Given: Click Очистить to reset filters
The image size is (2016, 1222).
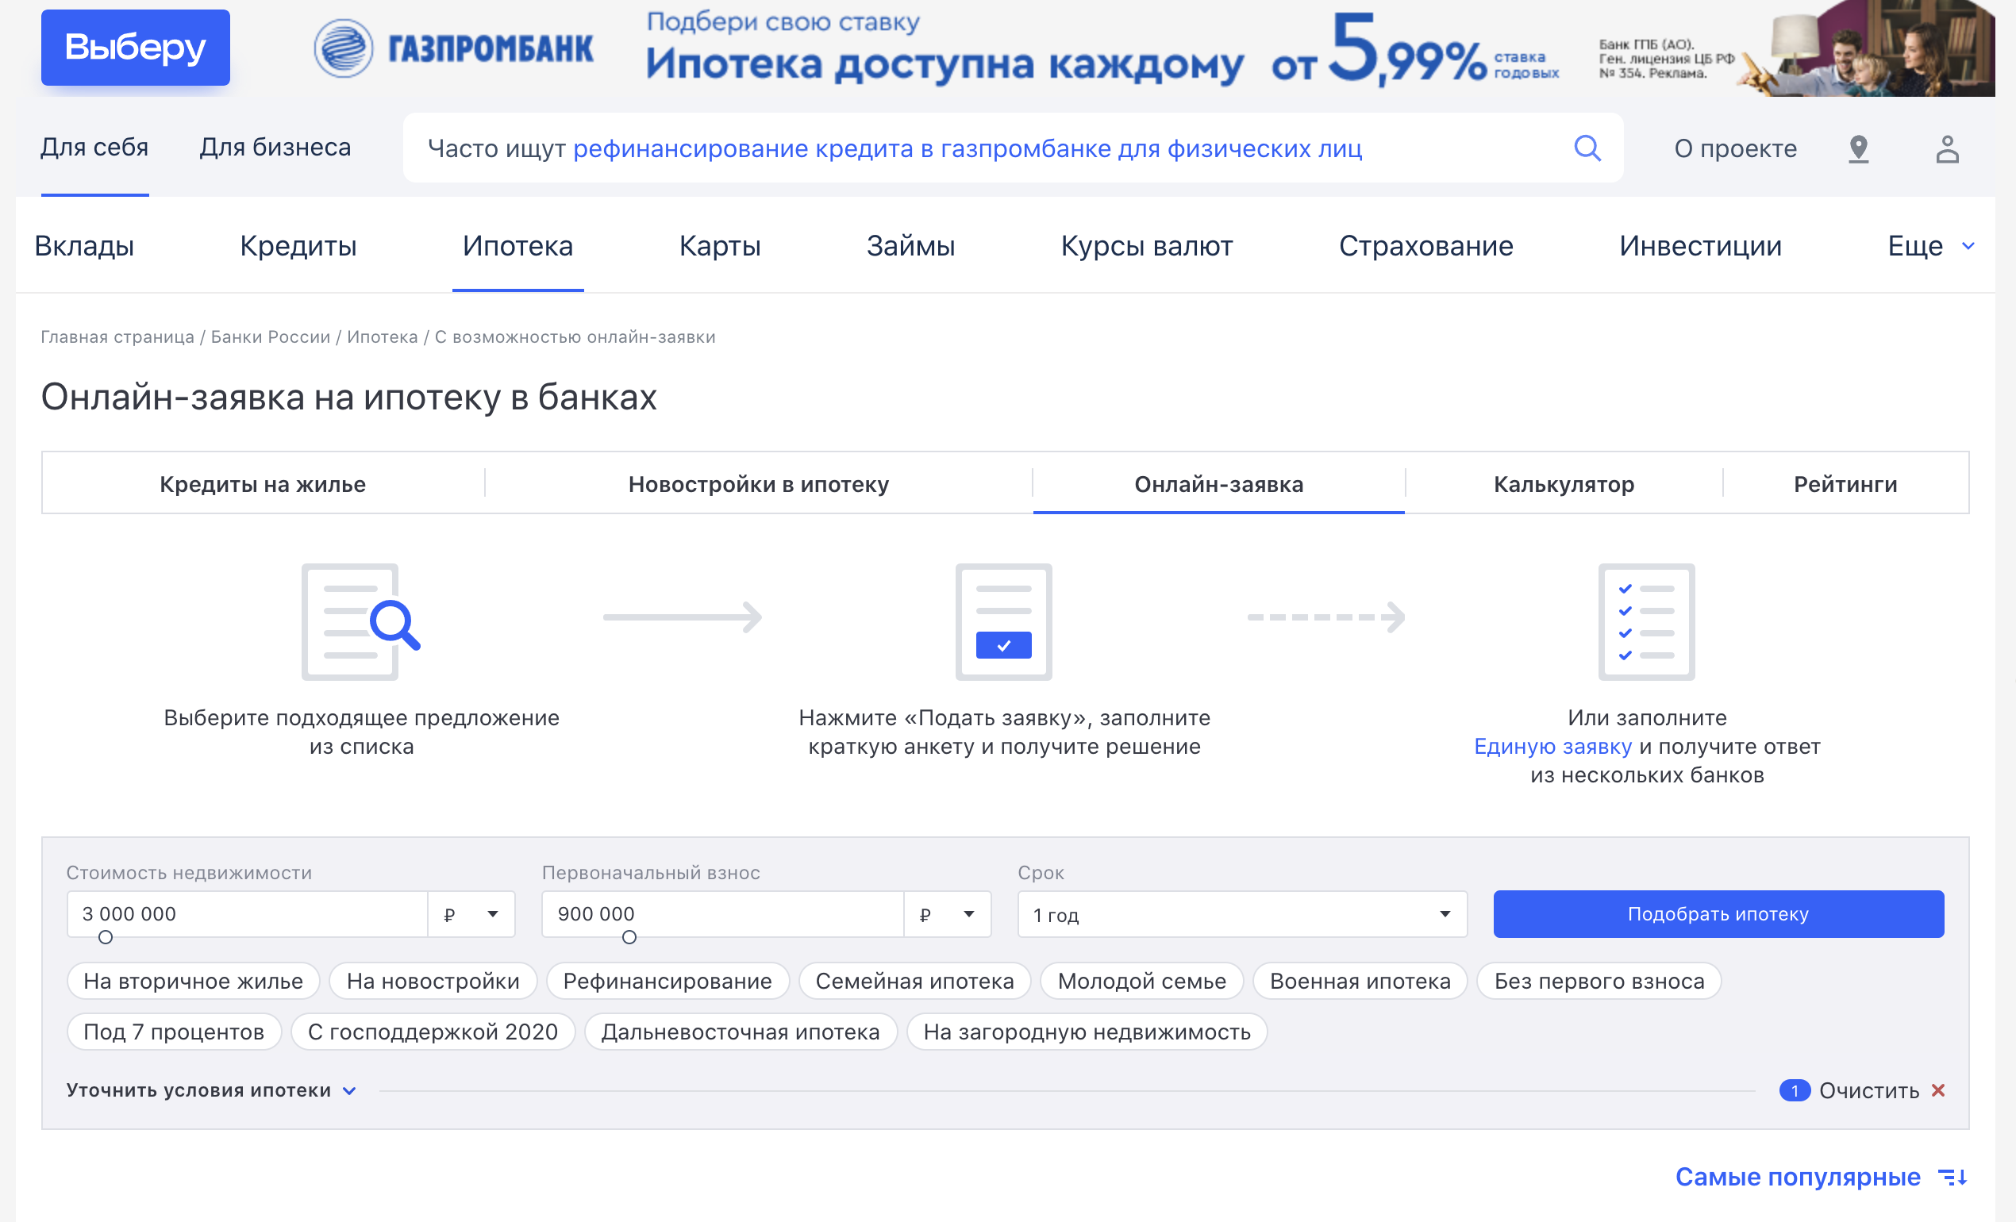Looking at the screenshot, I should [x=1868, y=1090].
